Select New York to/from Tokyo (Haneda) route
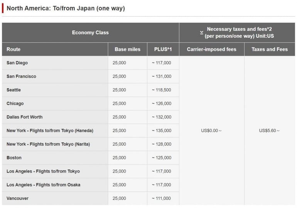This screenshot has height=208, width=297. [50, 131]
